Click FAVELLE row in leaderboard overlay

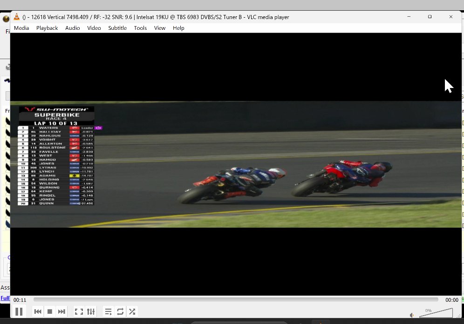coord(55,152)
